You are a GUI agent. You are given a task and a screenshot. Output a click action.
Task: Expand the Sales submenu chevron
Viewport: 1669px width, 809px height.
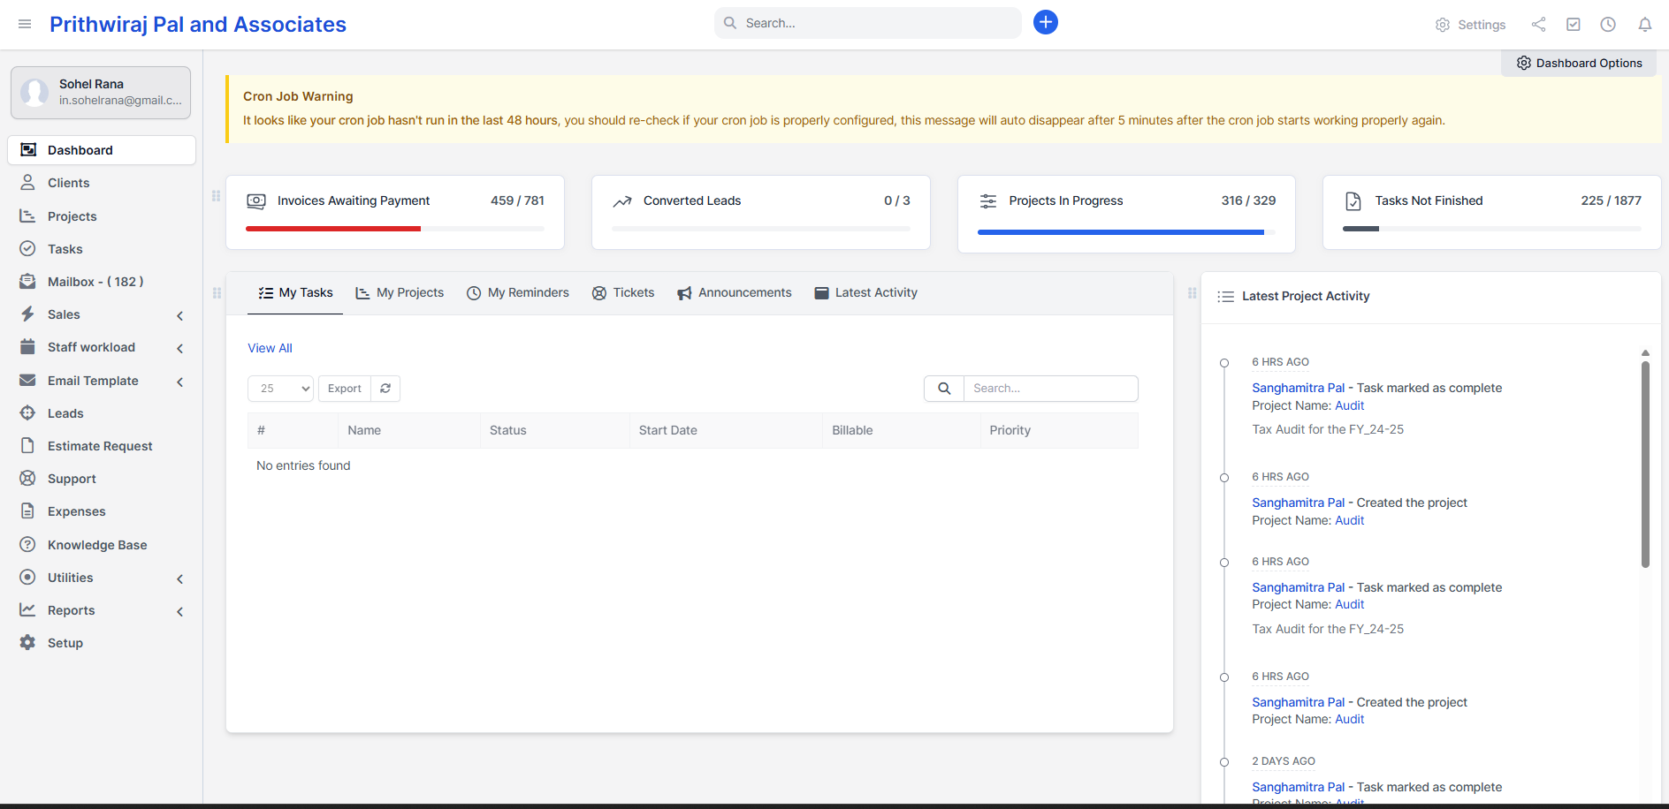[179, 315]
